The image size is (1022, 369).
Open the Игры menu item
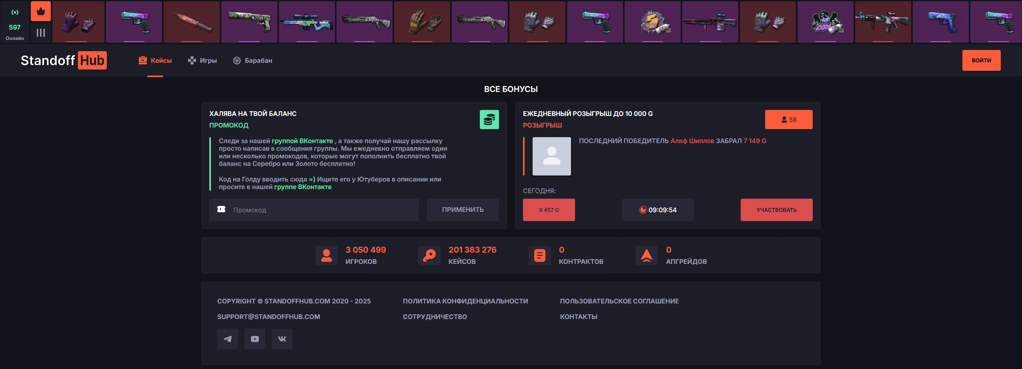pyautogui.click(x=202, y=60)
